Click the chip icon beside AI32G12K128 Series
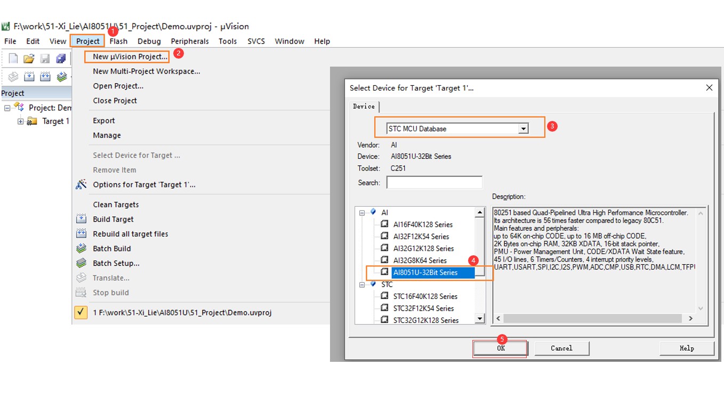 coord(384,248)
